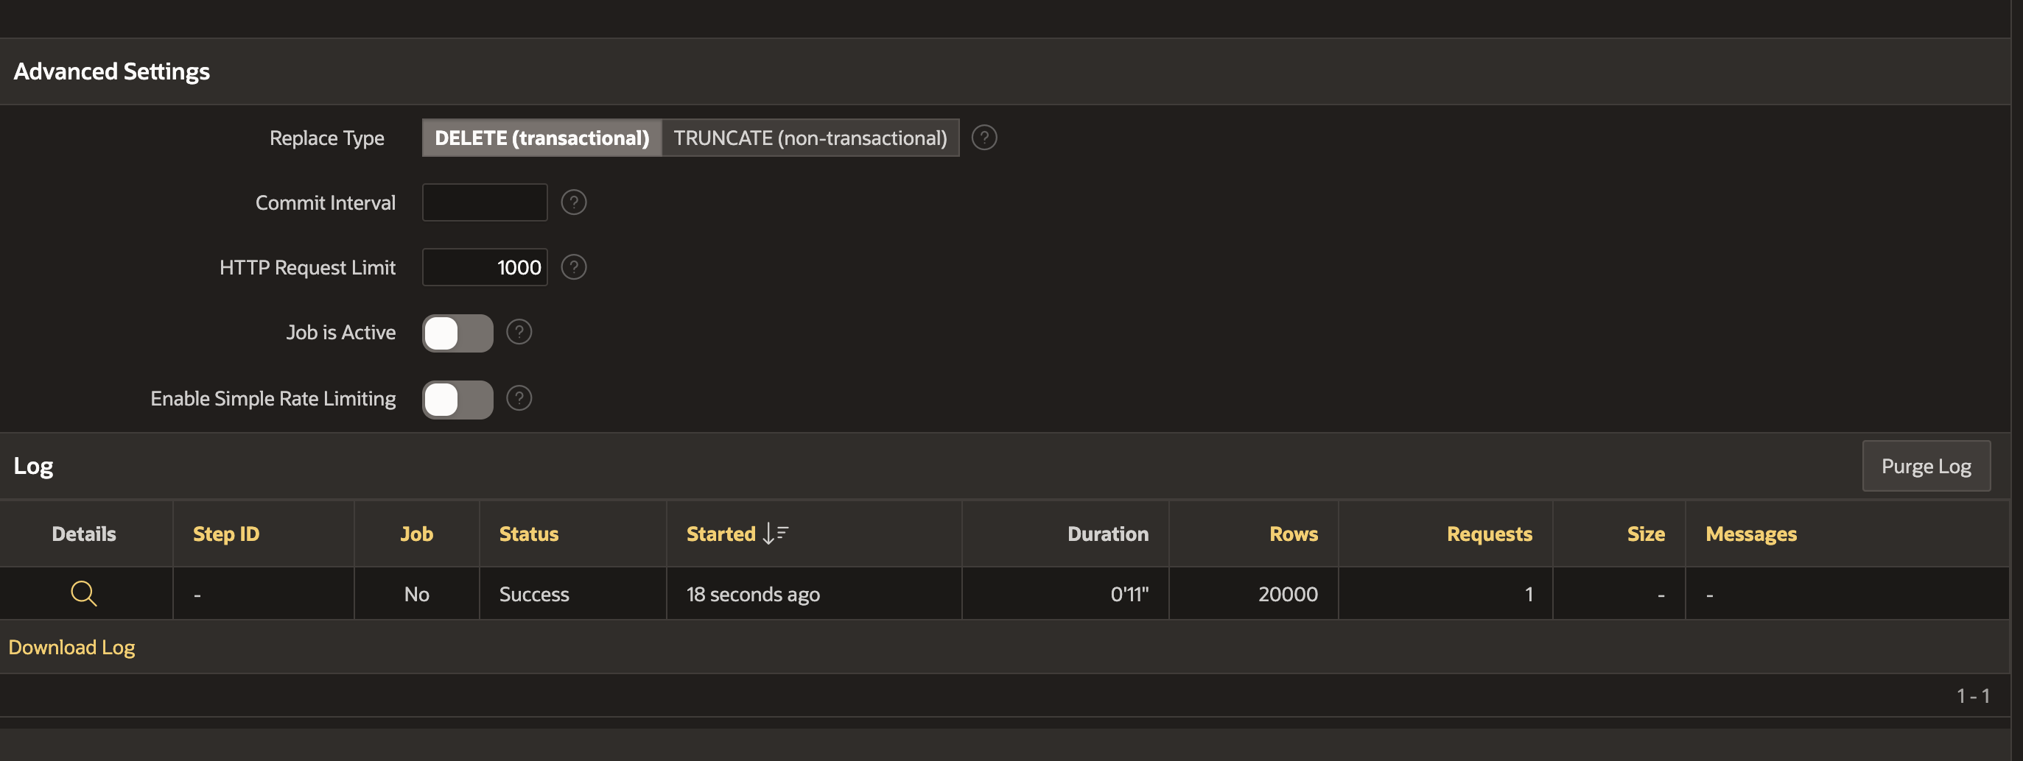
Task: Click the Messages column header
Action: (x=1750, y=534)
